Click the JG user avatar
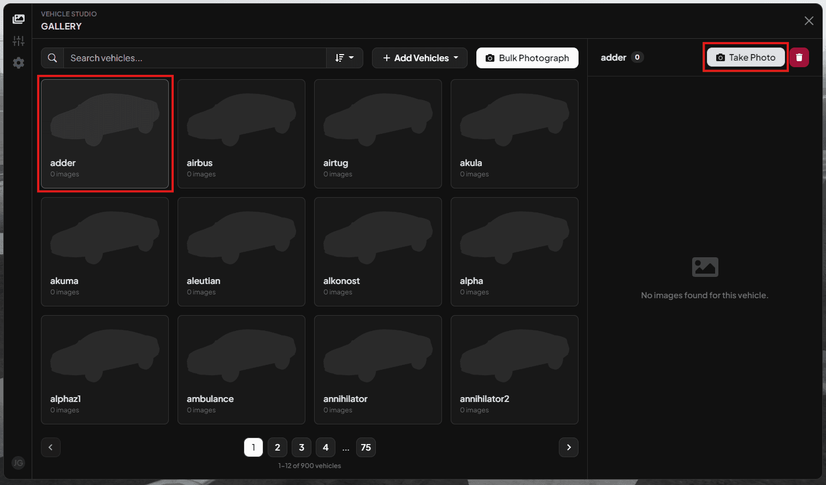 tap(18, 463)
